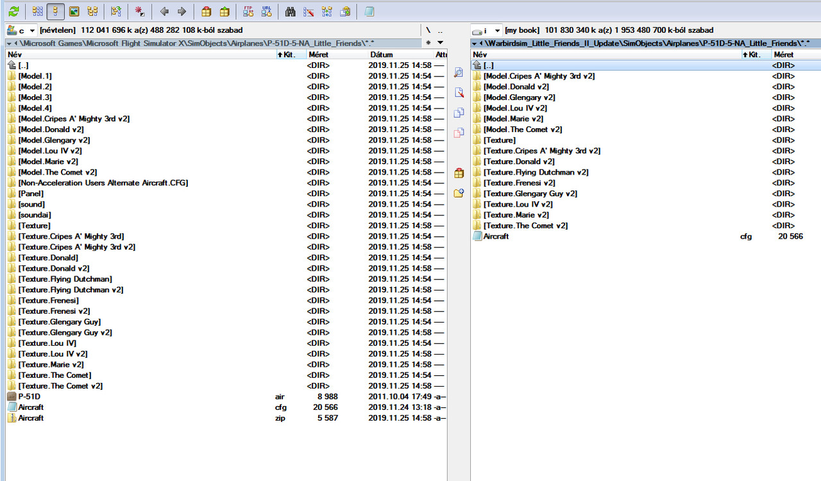The width and height of the screenshot is (821, 481).
Task: Click the copy names to clipboard icon
Action: pyautogui.click(x=345, y=11)
